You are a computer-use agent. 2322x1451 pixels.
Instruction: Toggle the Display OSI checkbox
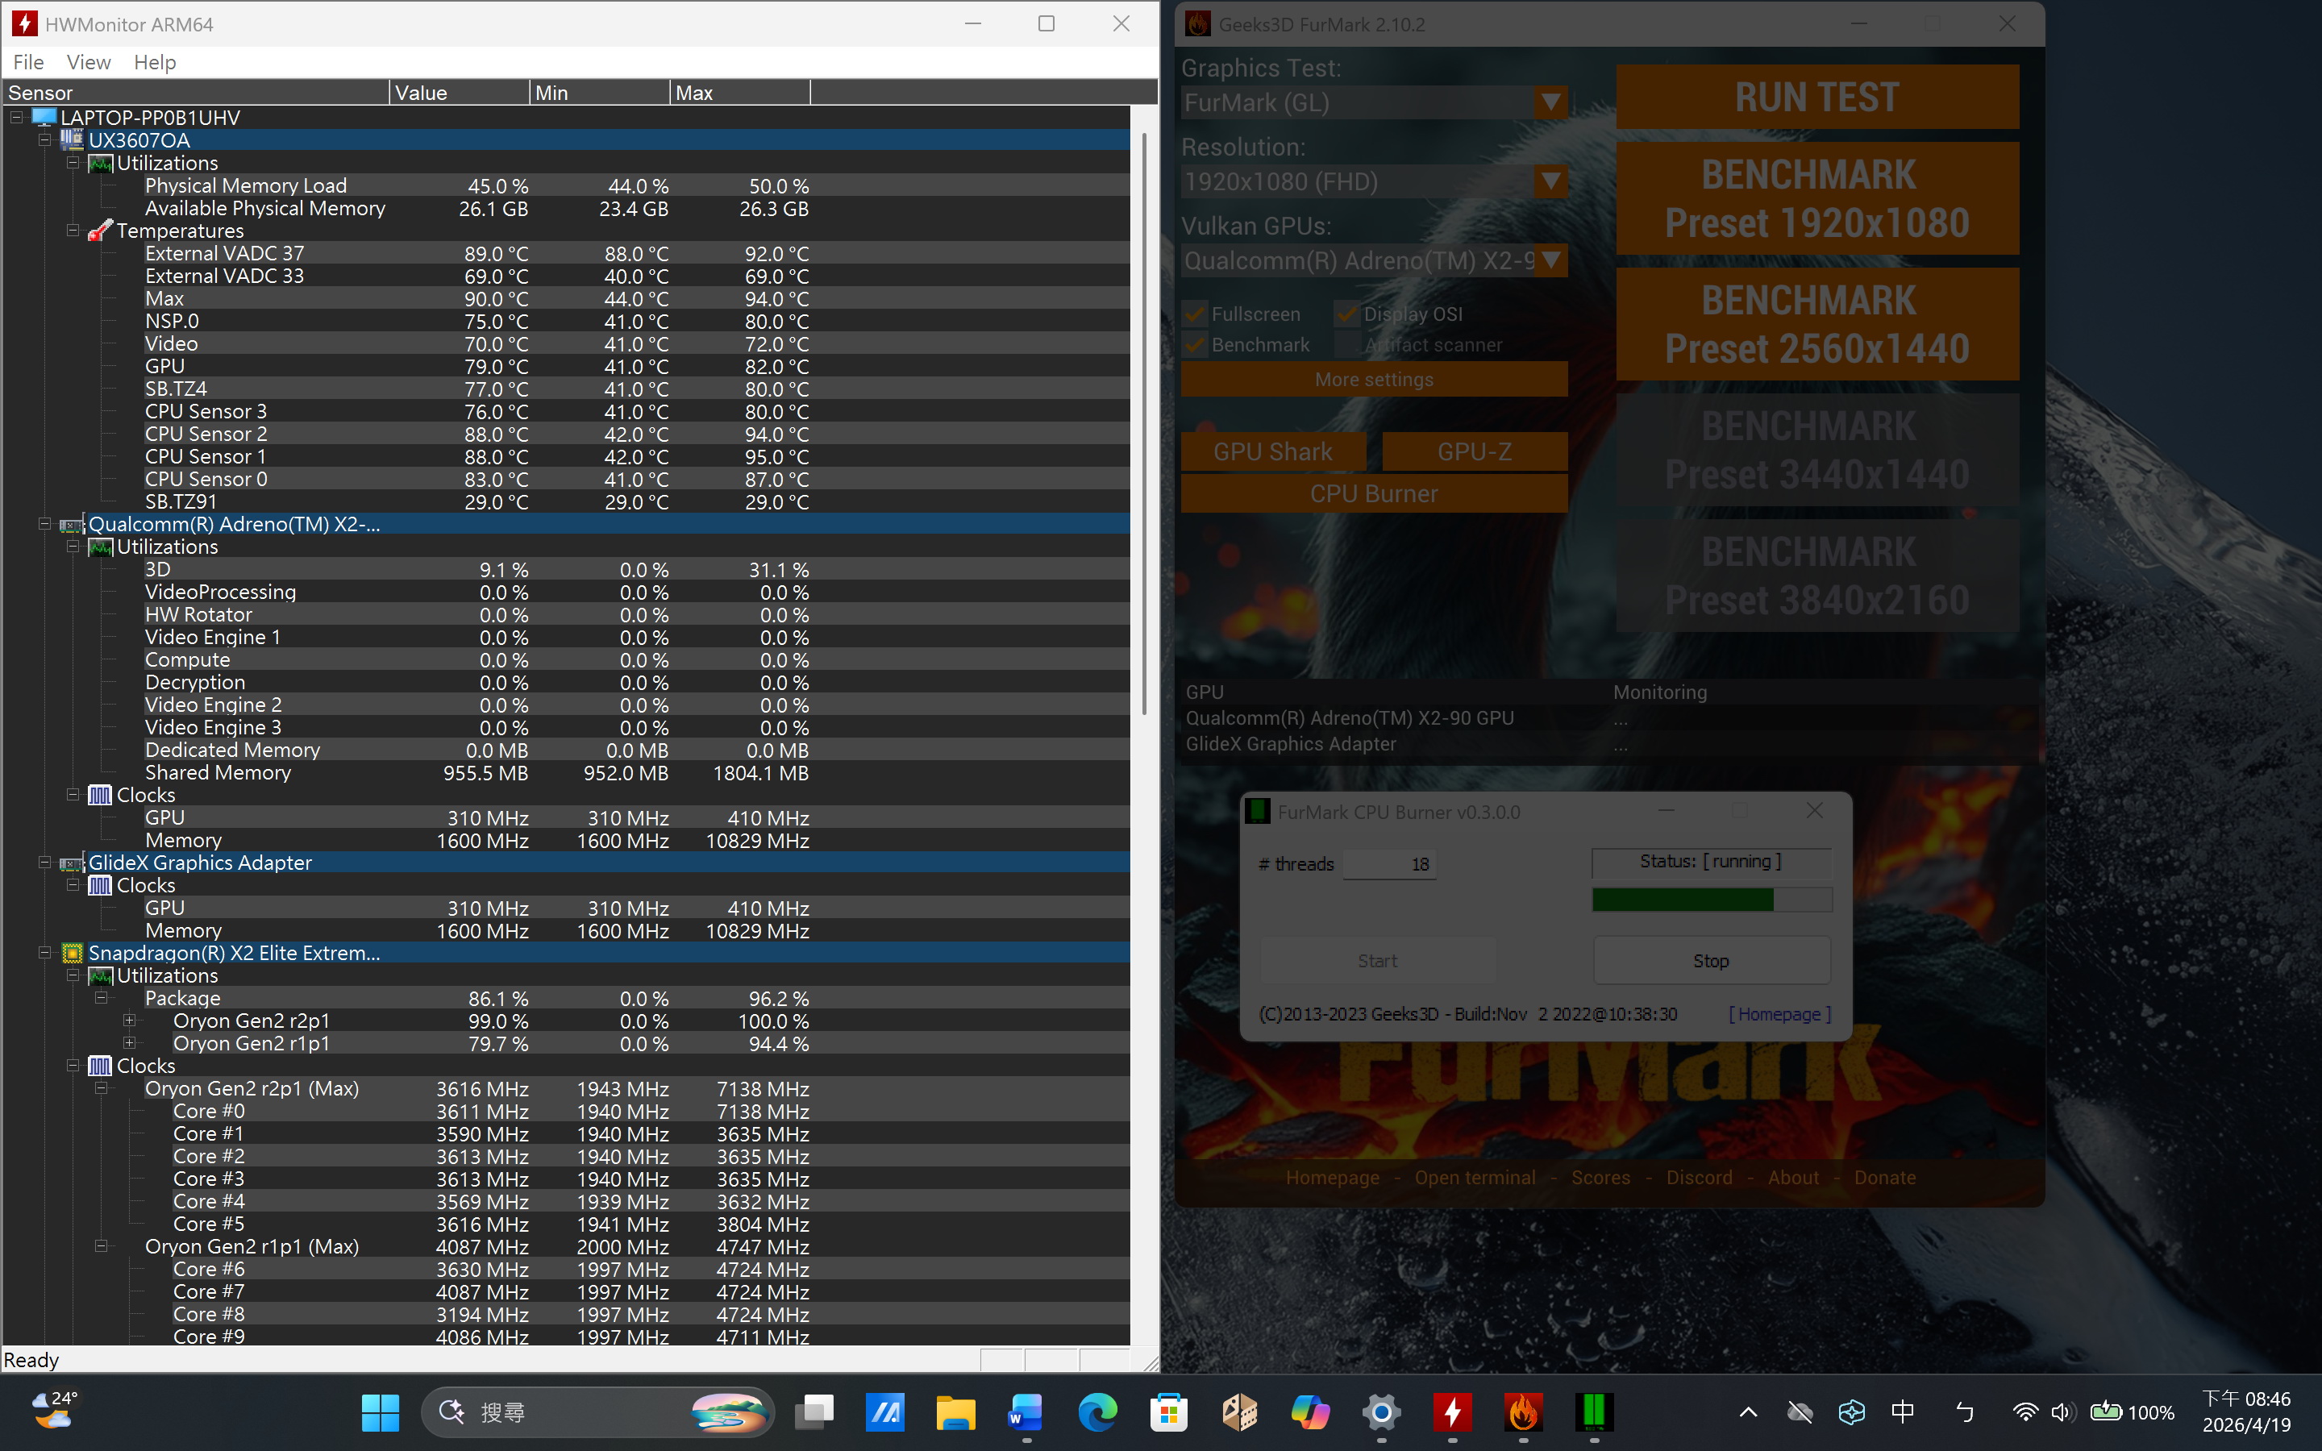1347,314
